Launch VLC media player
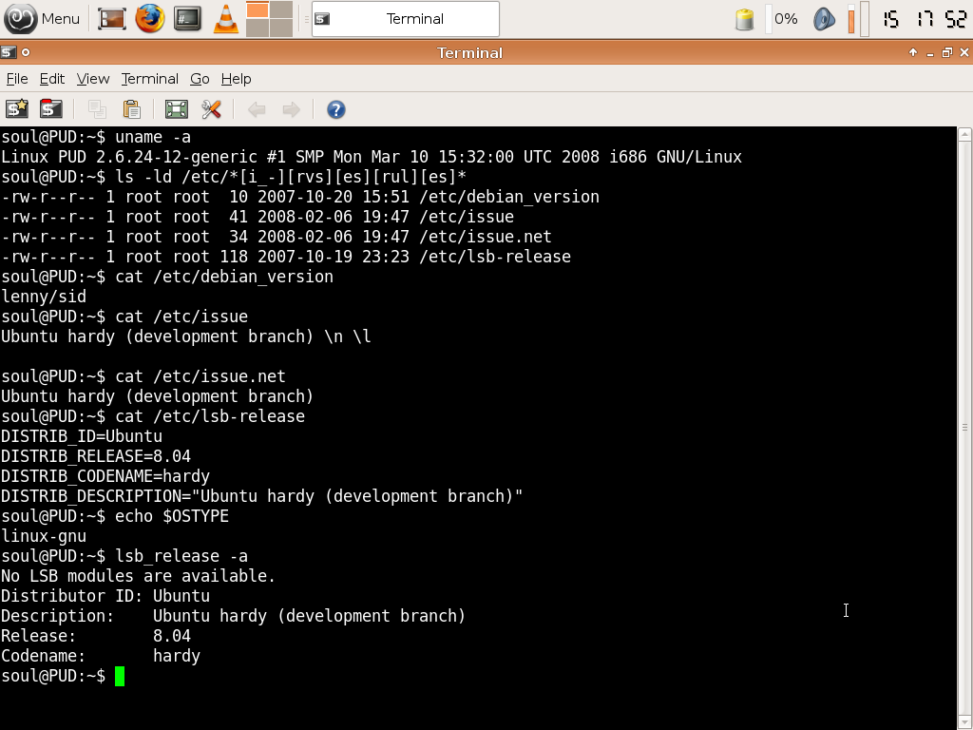Viewport: 973px width, 730px height. tap(226, 19)
